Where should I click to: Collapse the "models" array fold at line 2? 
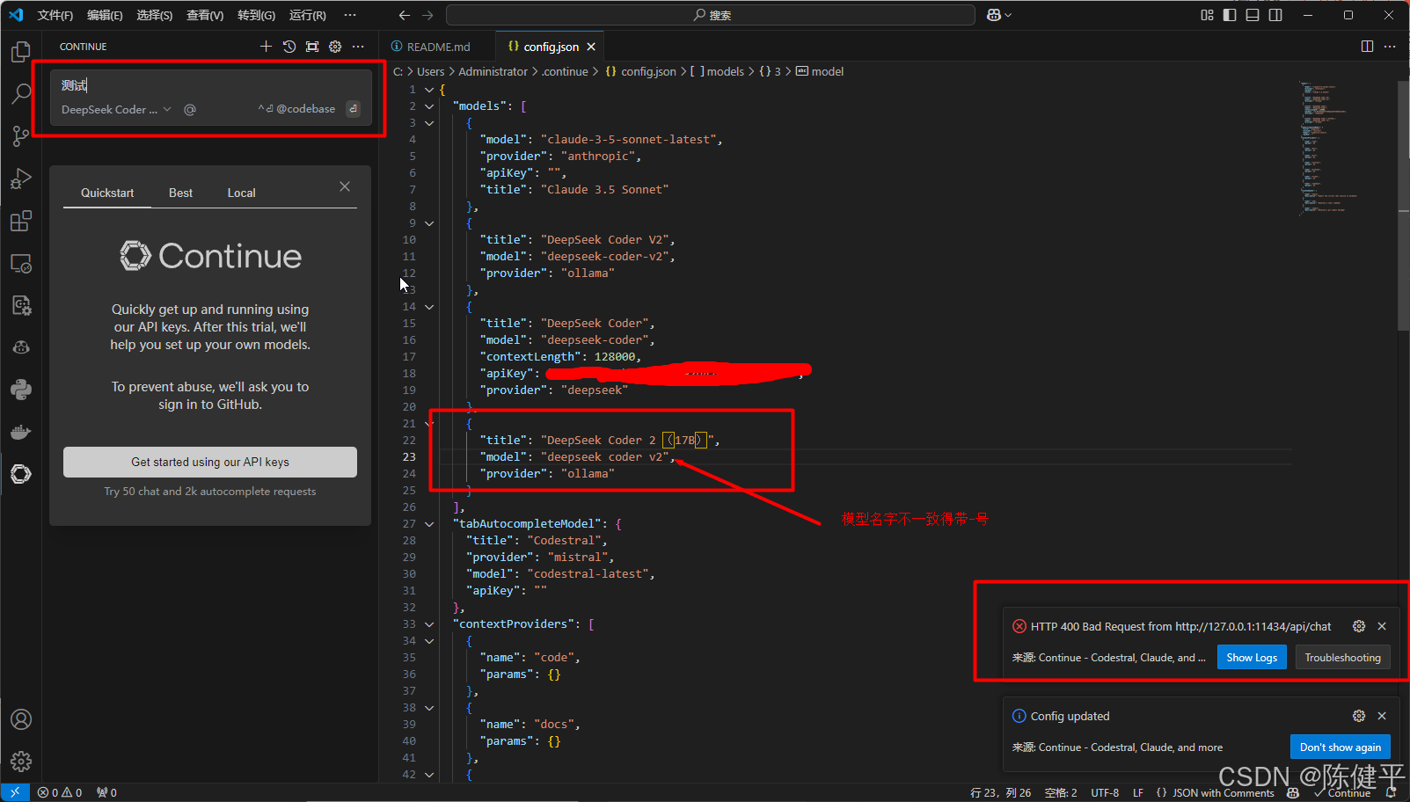(429, 106)
